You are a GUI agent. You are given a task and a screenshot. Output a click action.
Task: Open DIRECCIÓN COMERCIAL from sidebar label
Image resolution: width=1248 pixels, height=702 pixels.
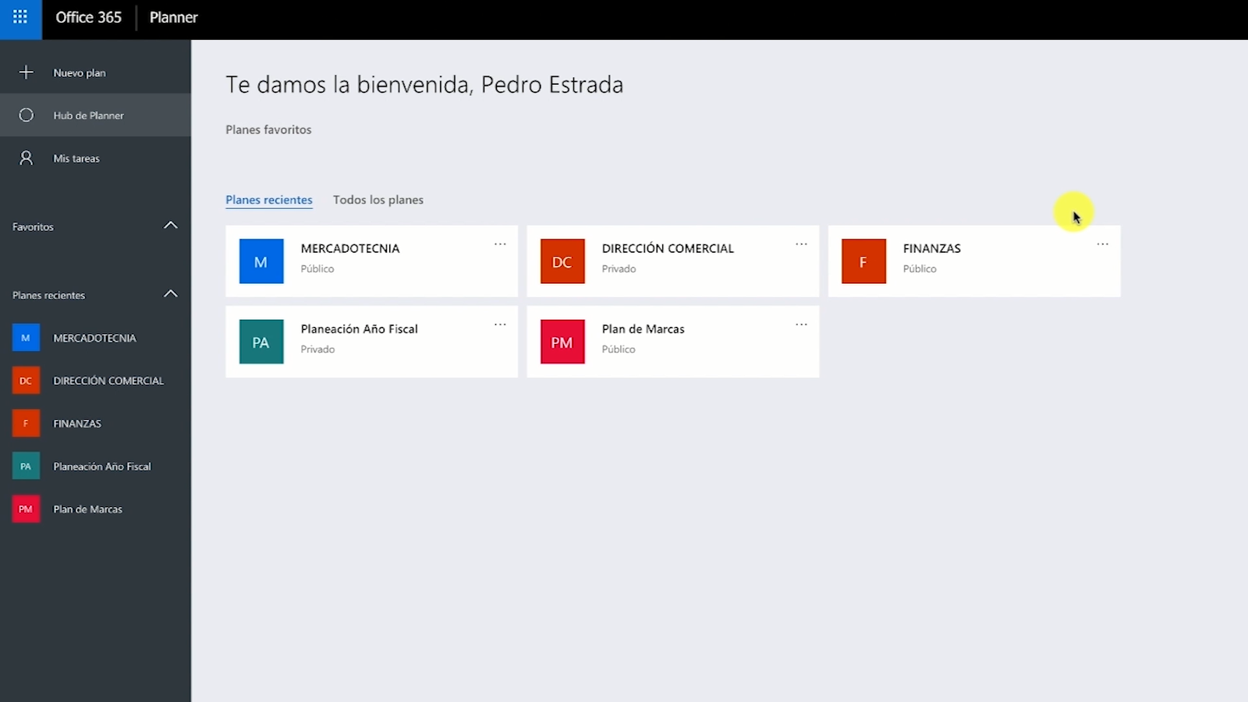(108, 381)
